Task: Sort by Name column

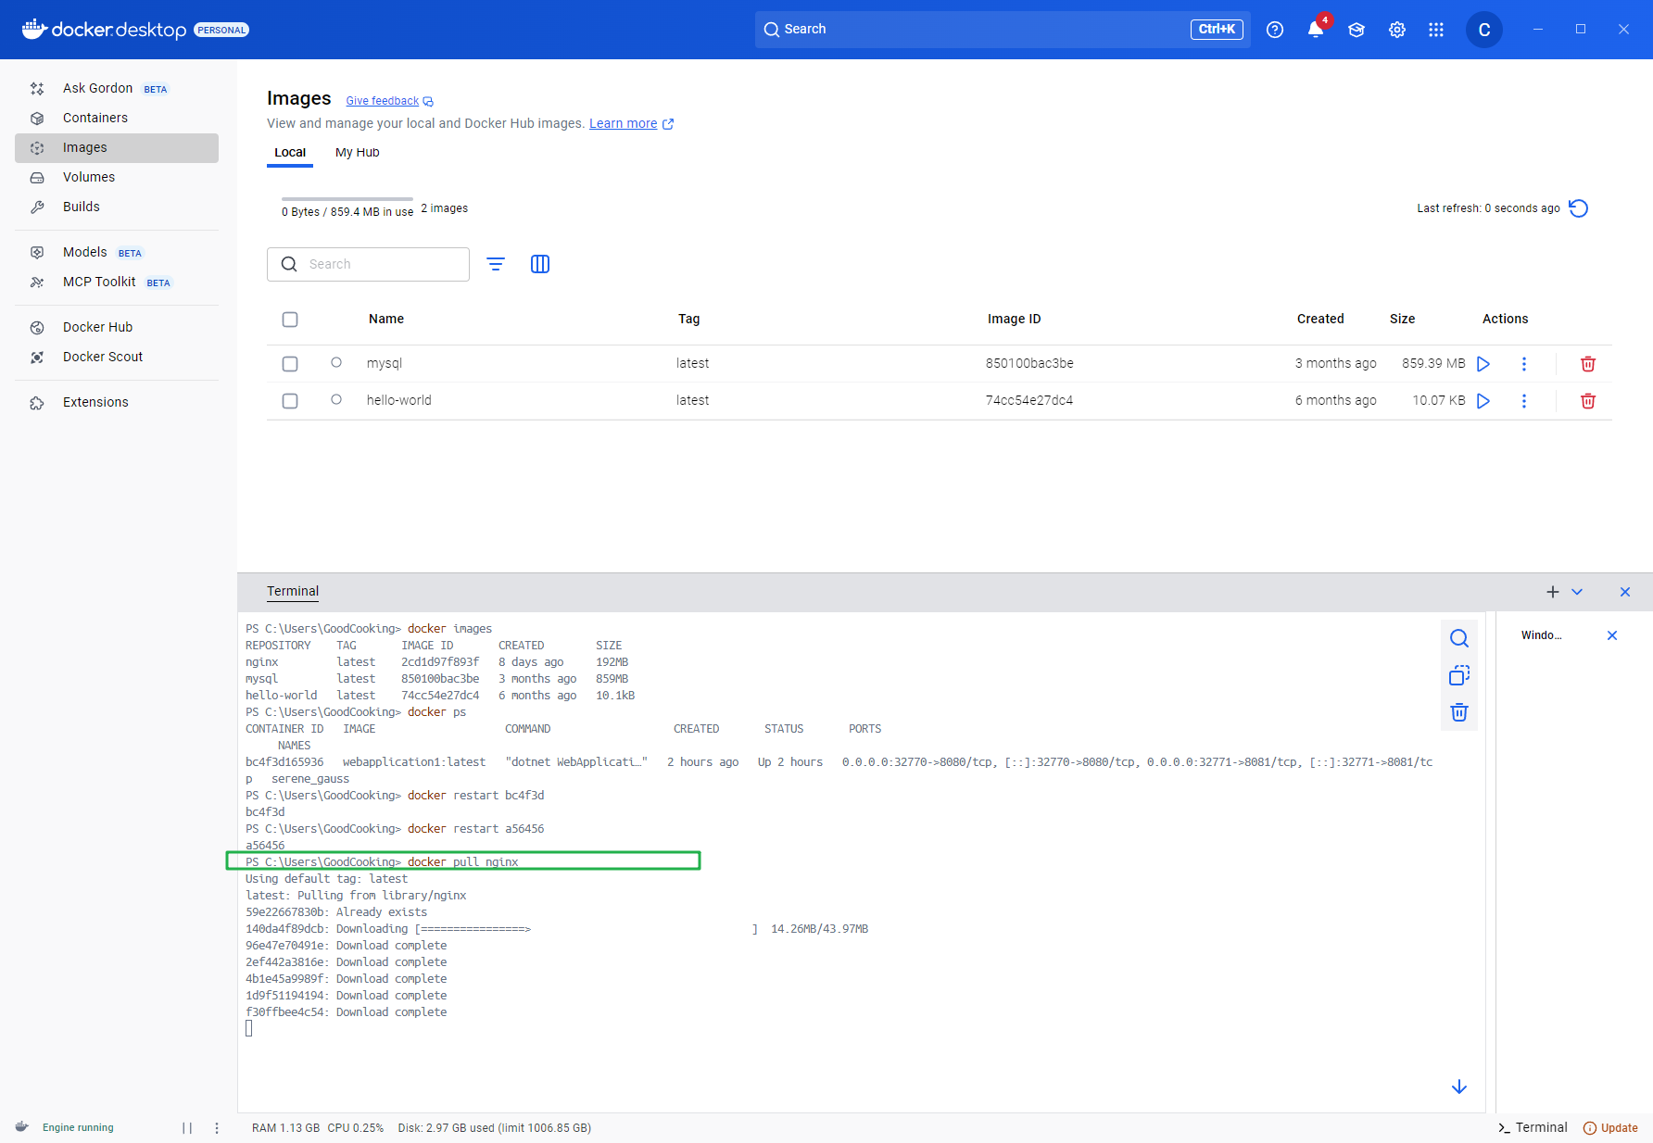Action: 386,319
